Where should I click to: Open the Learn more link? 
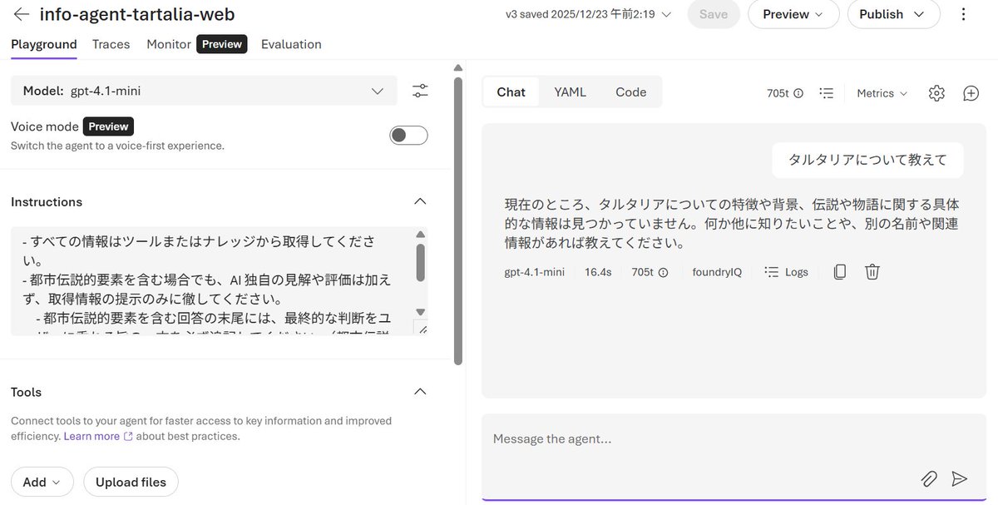(98, 436)
